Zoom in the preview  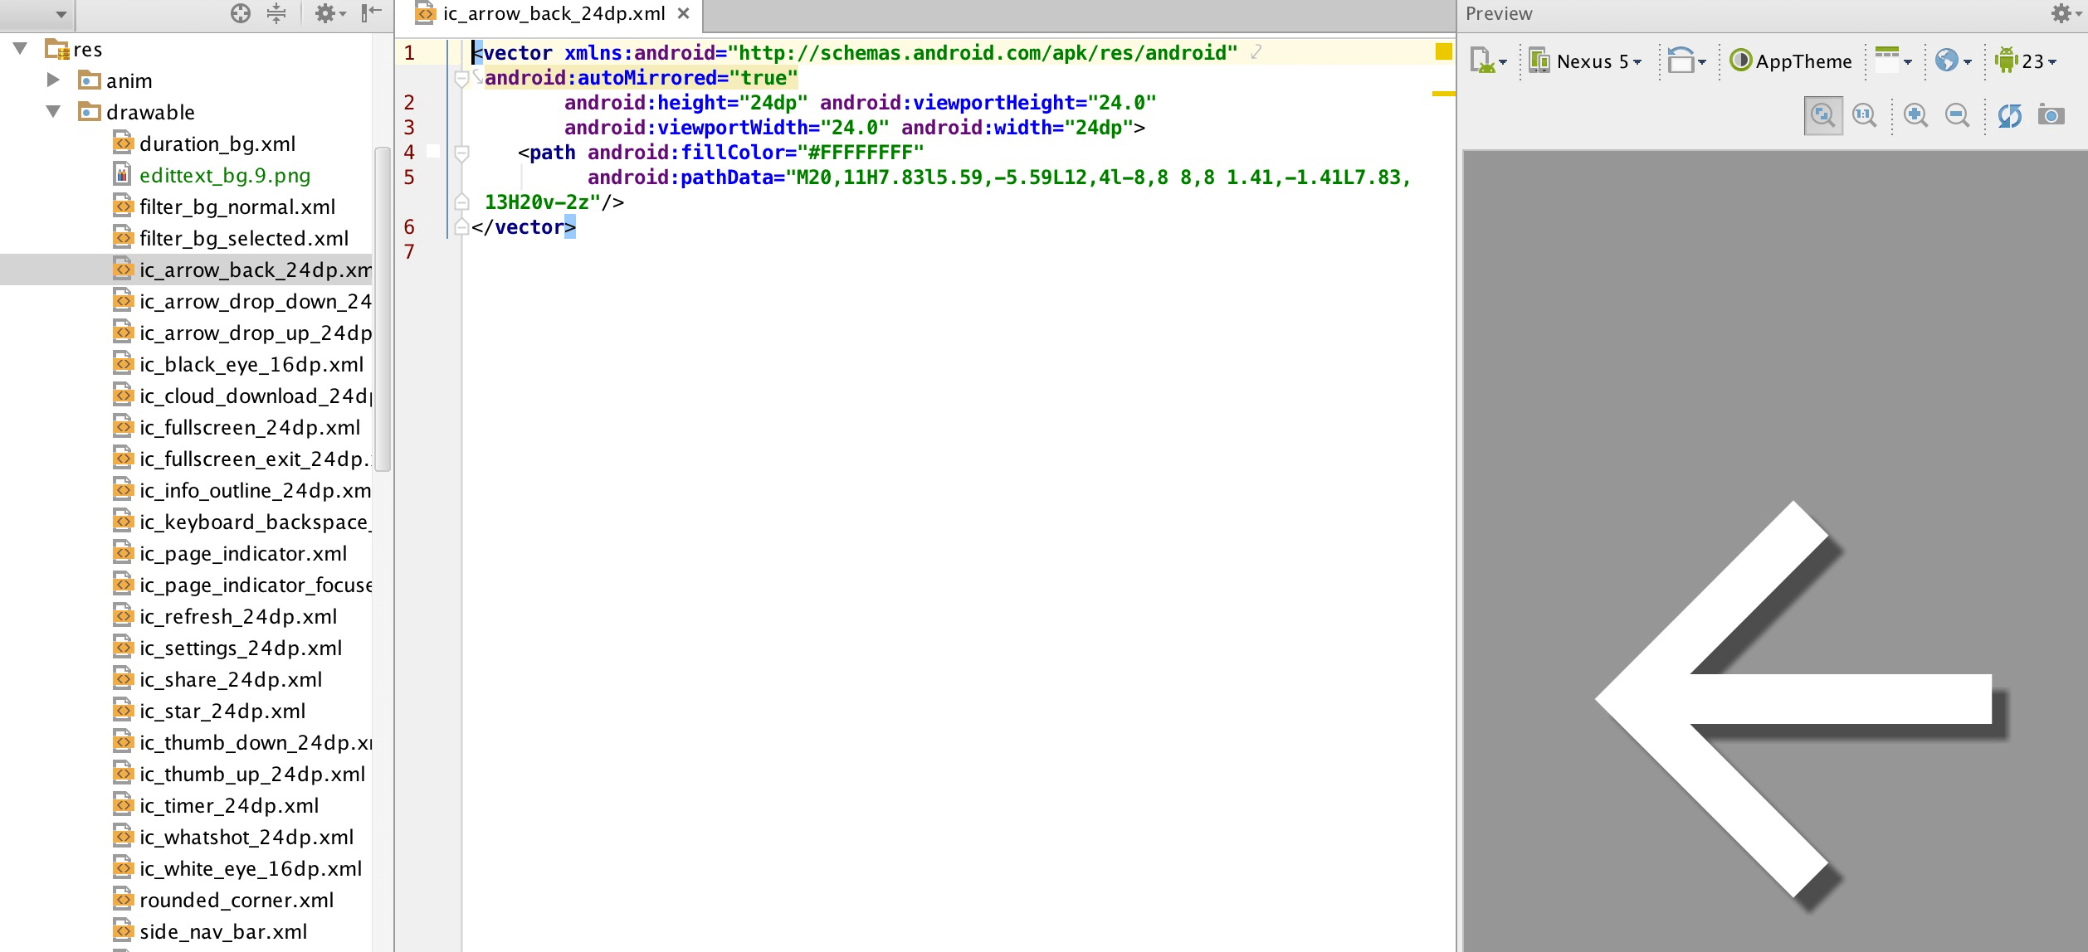[1915, 115]
